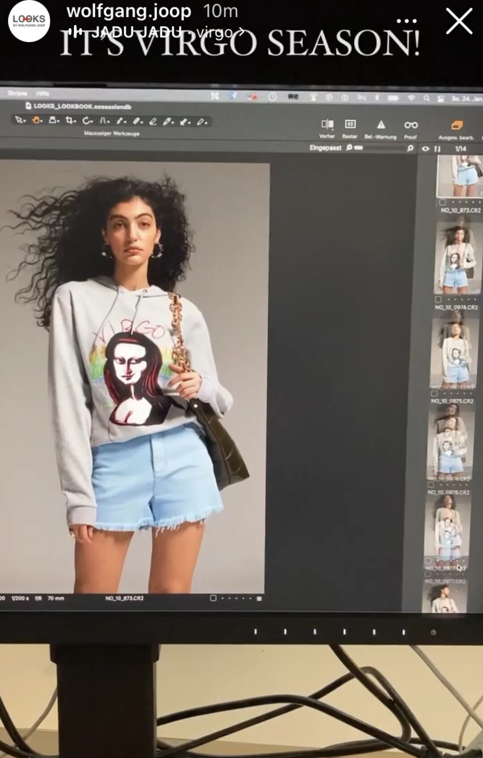Select the Keystone correction tool
Image resolution: width=483 pixels, height=758 pixels.
click(x=104, y=121)
